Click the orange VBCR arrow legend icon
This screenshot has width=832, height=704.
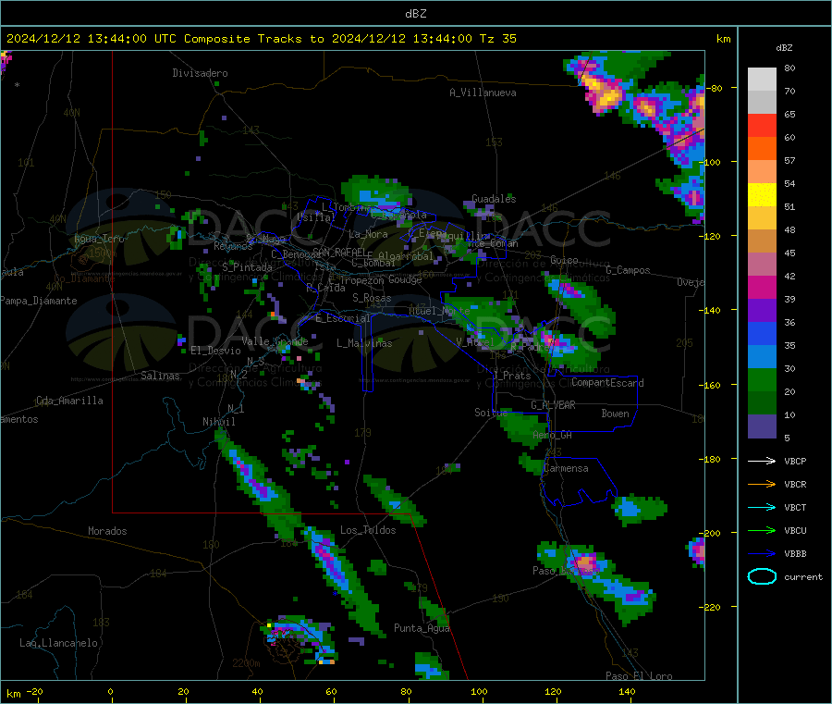click(762, 484)
